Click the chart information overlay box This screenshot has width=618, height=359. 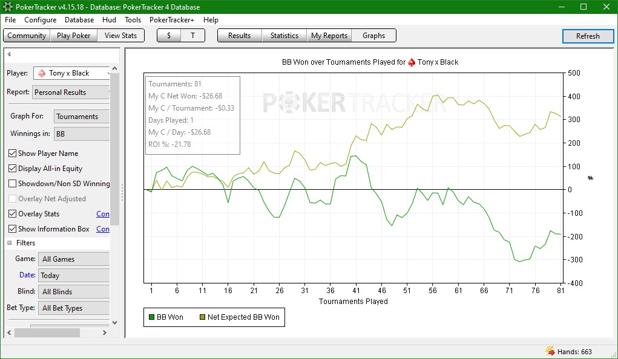pos(192,115)
